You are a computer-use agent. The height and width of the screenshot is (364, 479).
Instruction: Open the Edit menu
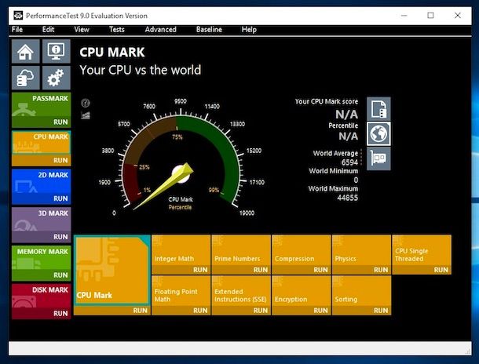coord(48,30)
